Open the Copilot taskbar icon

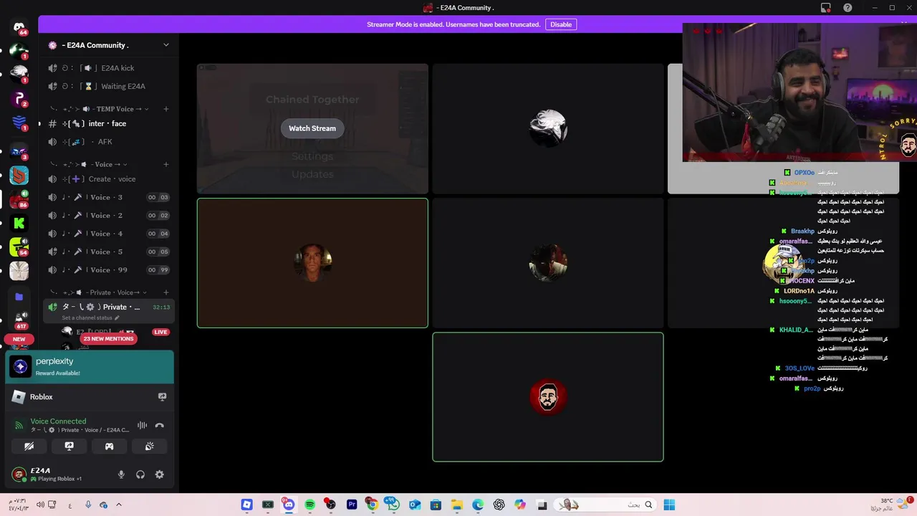coord(520,505)
